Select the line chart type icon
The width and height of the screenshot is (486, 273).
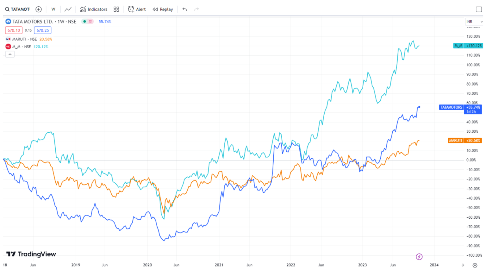(68, 9)
